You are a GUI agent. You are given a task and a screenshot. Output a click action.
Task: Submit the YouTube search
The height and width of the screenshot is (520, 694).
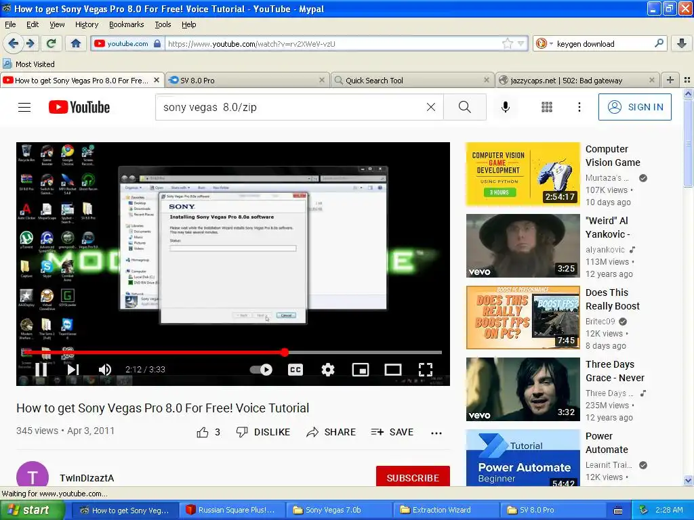click(465, 107)
